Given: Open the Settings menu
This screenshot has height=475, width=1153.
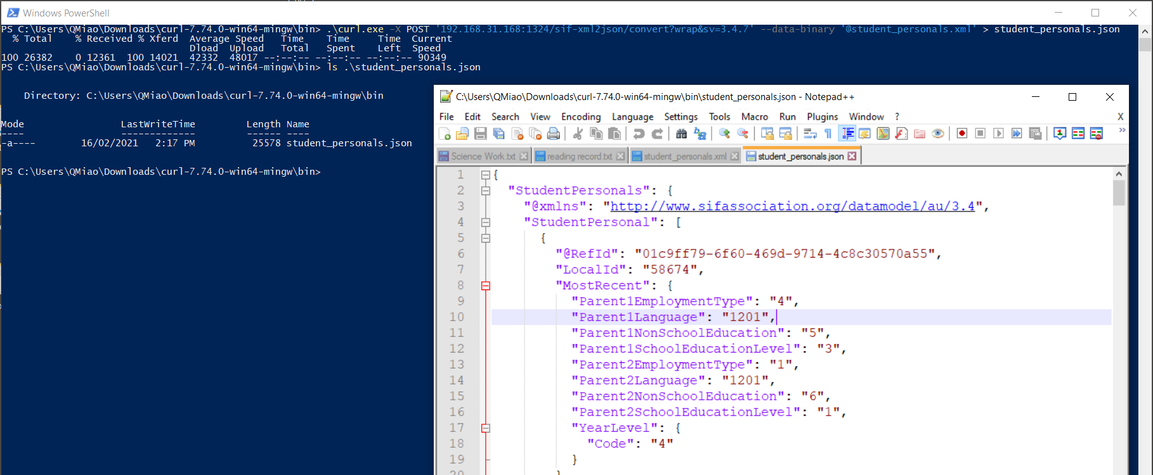Looking at the screenshot, I should click(681, 117).
